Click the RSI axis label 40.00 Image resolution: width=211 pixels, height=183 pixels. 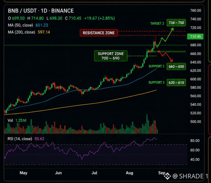195,159
